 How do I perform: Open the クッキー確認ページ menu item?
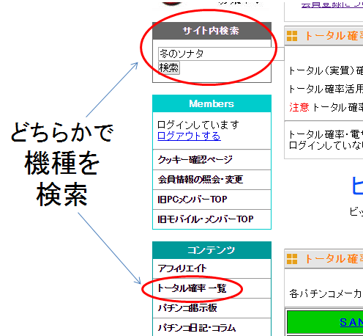pyautogui.click(x=212, y=160)
